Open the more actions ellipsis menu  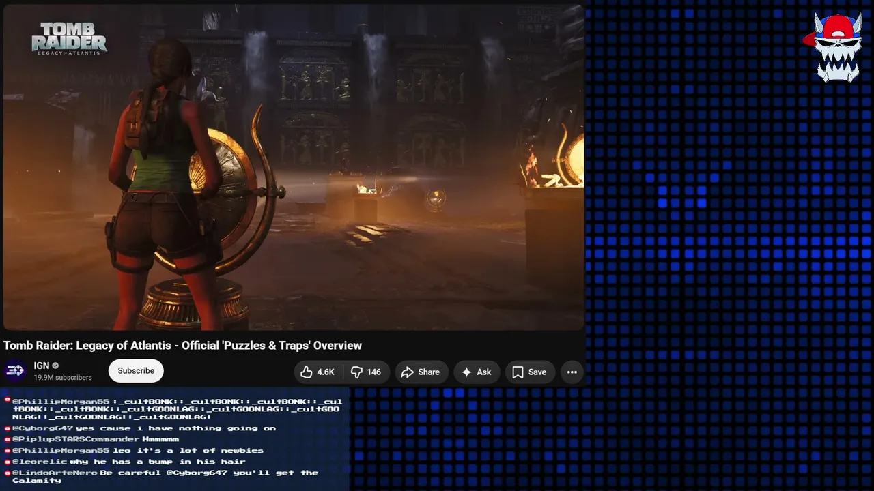coord(572,372)
